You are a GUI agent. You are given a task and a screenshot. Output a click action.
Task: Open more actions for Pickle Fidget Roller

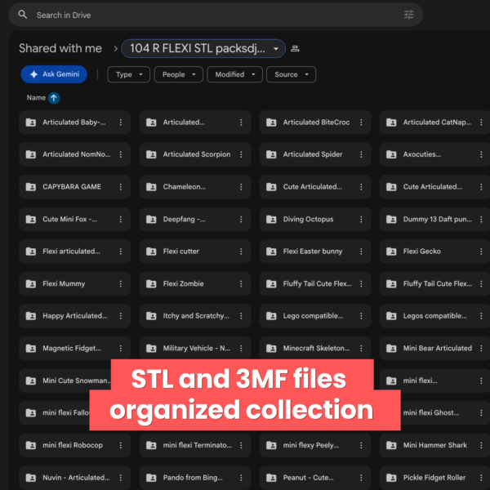pos(481,478)
